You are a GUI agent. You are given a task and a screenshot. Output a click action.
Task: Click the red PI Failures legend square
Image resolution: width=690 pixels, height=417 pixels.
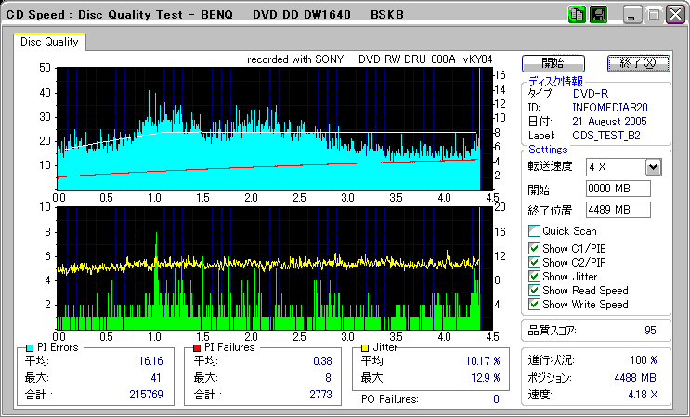tap(197, 347)
